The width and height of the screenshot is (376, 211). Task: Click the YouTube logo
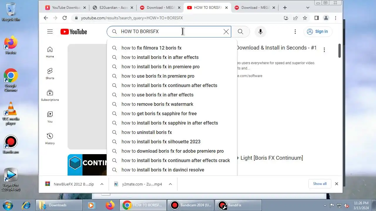[x=74, y=32]
